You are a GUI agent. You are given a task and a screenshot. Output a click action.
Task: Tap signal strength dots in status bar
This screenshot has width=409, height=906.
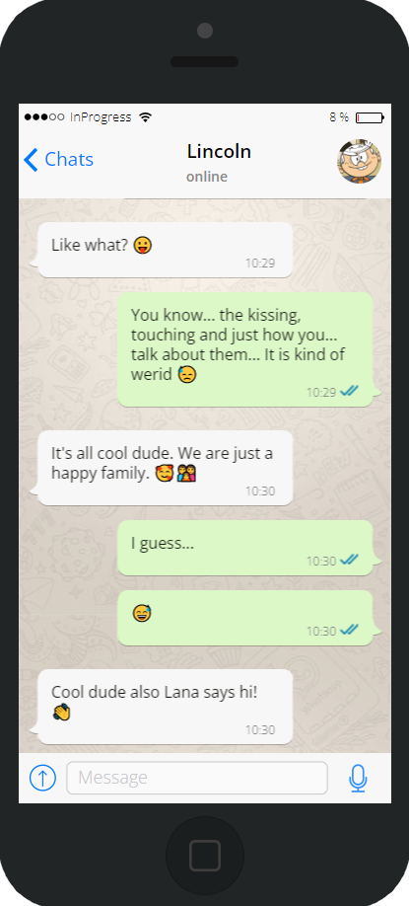click(x=44, y=117)
